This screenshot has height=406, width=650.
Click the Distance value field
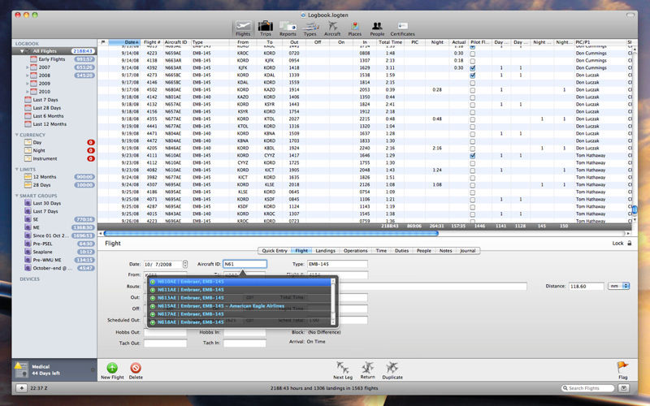coord(586,286)
